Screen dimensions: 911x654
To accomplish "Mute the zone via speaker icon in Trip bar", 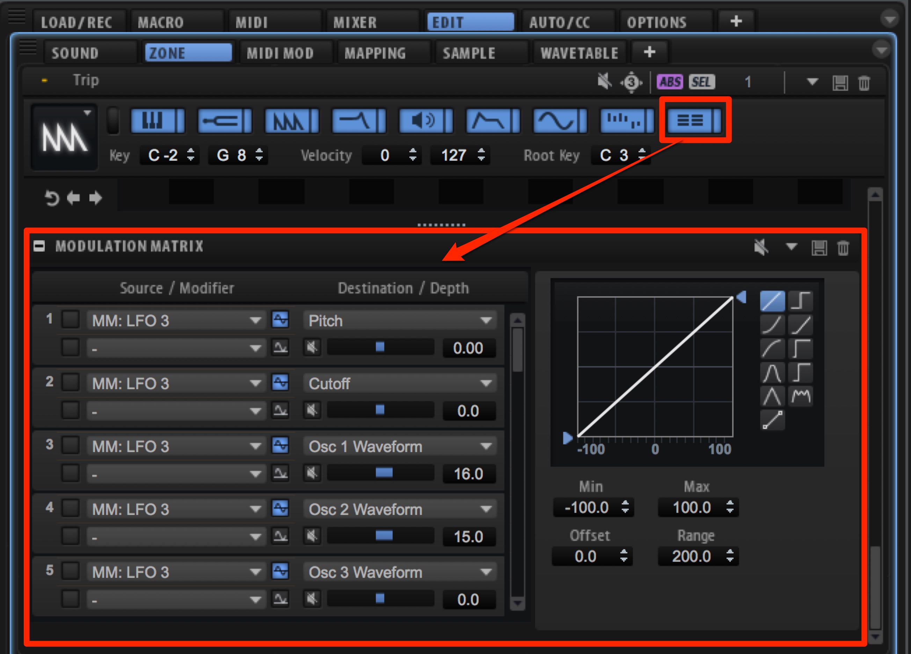I will click(x=605, y=81).
